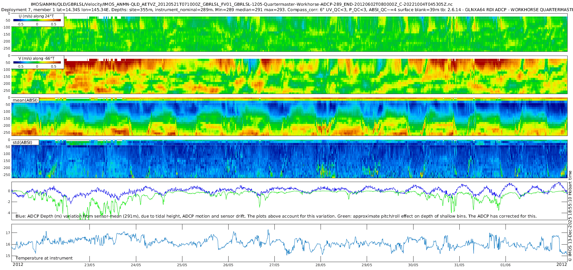Screen dimensions: 573x270
Task: Click the 'Temperature at instrument' label
Action: [x=44, y=258]
